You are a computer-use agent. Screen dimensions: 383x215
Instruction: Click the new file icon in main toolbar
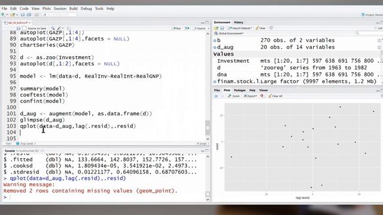pyautogui.click(x=3, y=14)
